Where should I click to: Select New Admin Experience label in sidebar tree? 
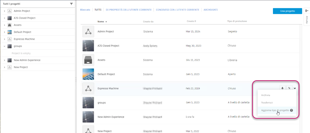[27, 60]
